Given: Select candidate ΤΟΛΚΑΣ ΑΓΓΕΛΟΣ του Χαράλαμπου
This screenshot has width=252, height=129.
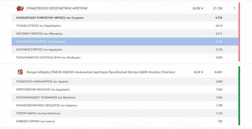Looking at the screenshot, I should tap(39, 25).
